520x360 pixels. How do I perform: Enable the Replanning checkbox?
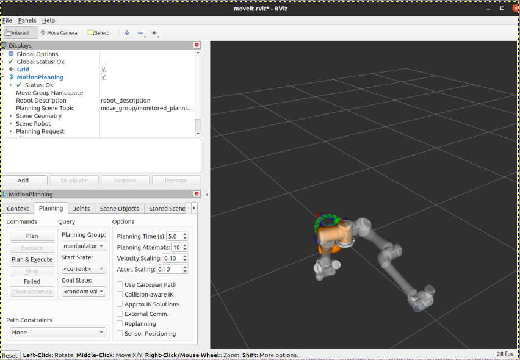120,323
